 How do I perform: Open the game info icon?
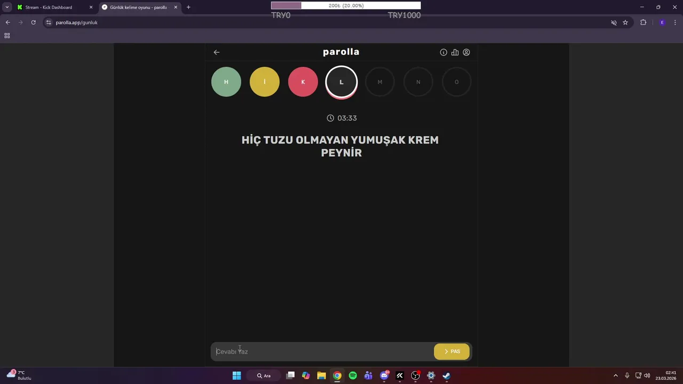(443, 52)
